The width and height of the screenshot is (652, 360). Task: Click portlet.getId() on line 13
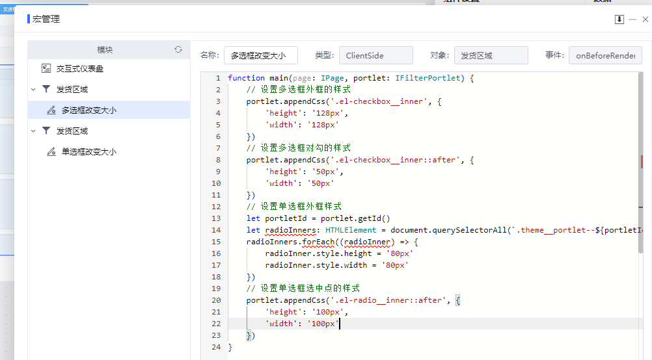[355, 218]
